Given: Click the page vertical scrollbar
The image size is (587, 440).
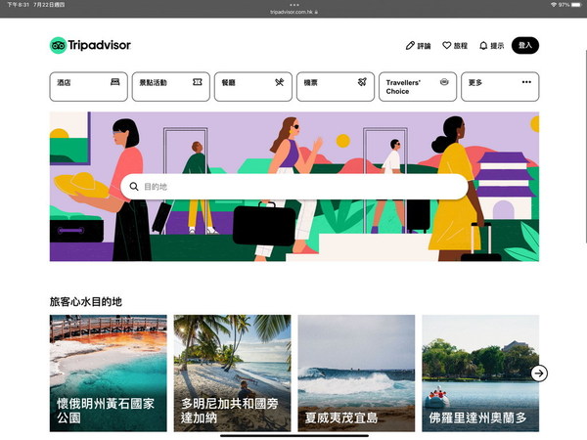Looking at the screenshot, I should click(x=585, y=146).
